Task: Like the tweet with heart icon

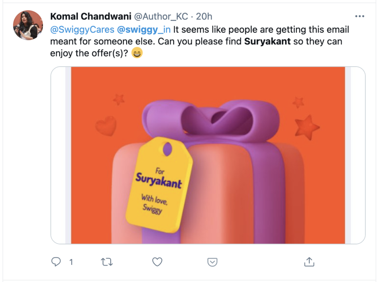Action: [x=158, y=262]
